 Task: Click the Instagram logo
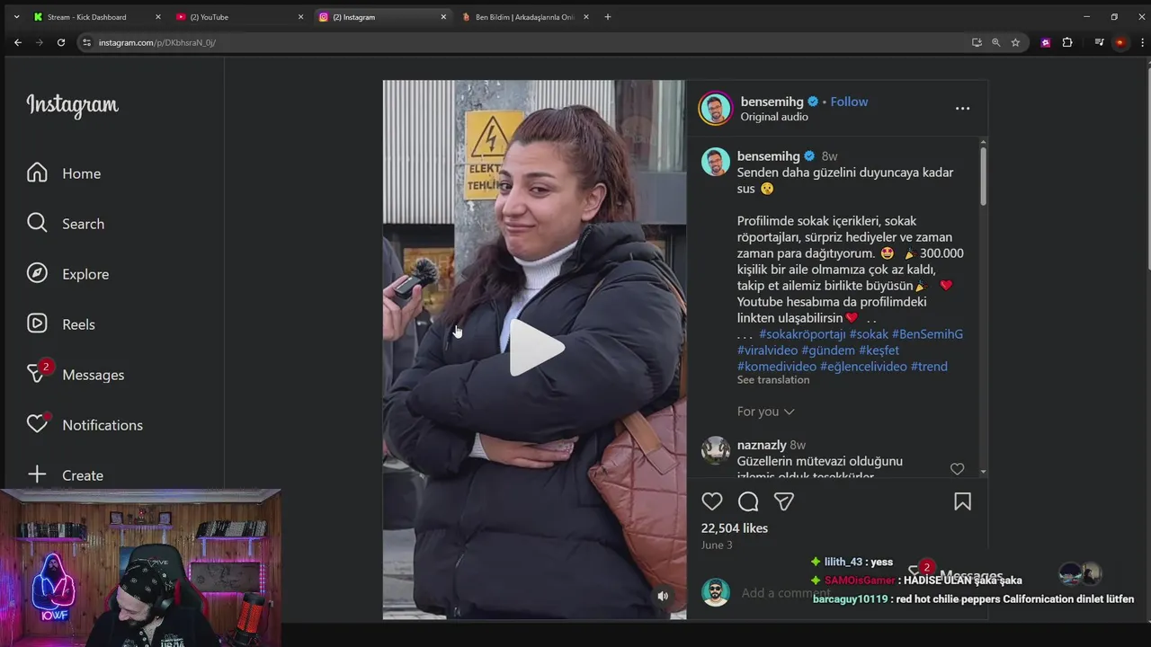72,105
